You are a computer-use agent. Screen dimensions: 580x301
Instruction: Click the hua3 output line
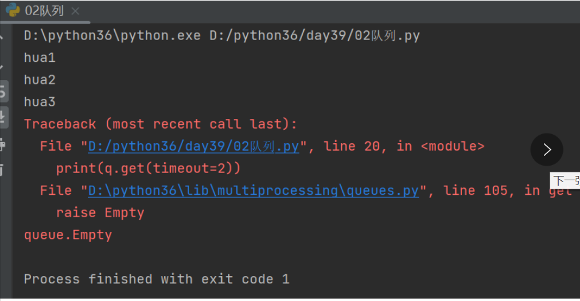click(x=40, y=102)
